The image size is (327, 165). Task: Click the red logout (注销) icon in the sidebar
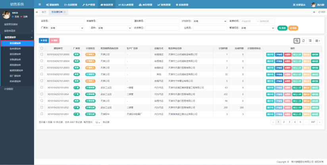24,17
